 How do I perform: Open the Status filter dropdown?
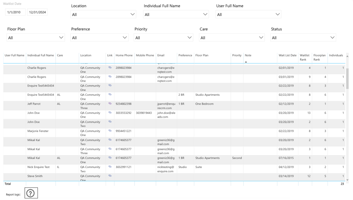pyautogui.click(x=303, y=38)
